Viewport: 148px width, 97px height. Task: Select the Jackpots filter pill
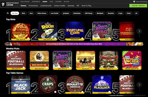[x=66, y=13]
